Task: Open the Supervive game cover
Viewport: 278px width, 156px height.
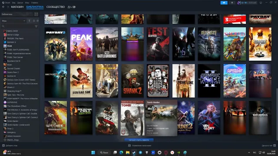Action: click(235, 81)
